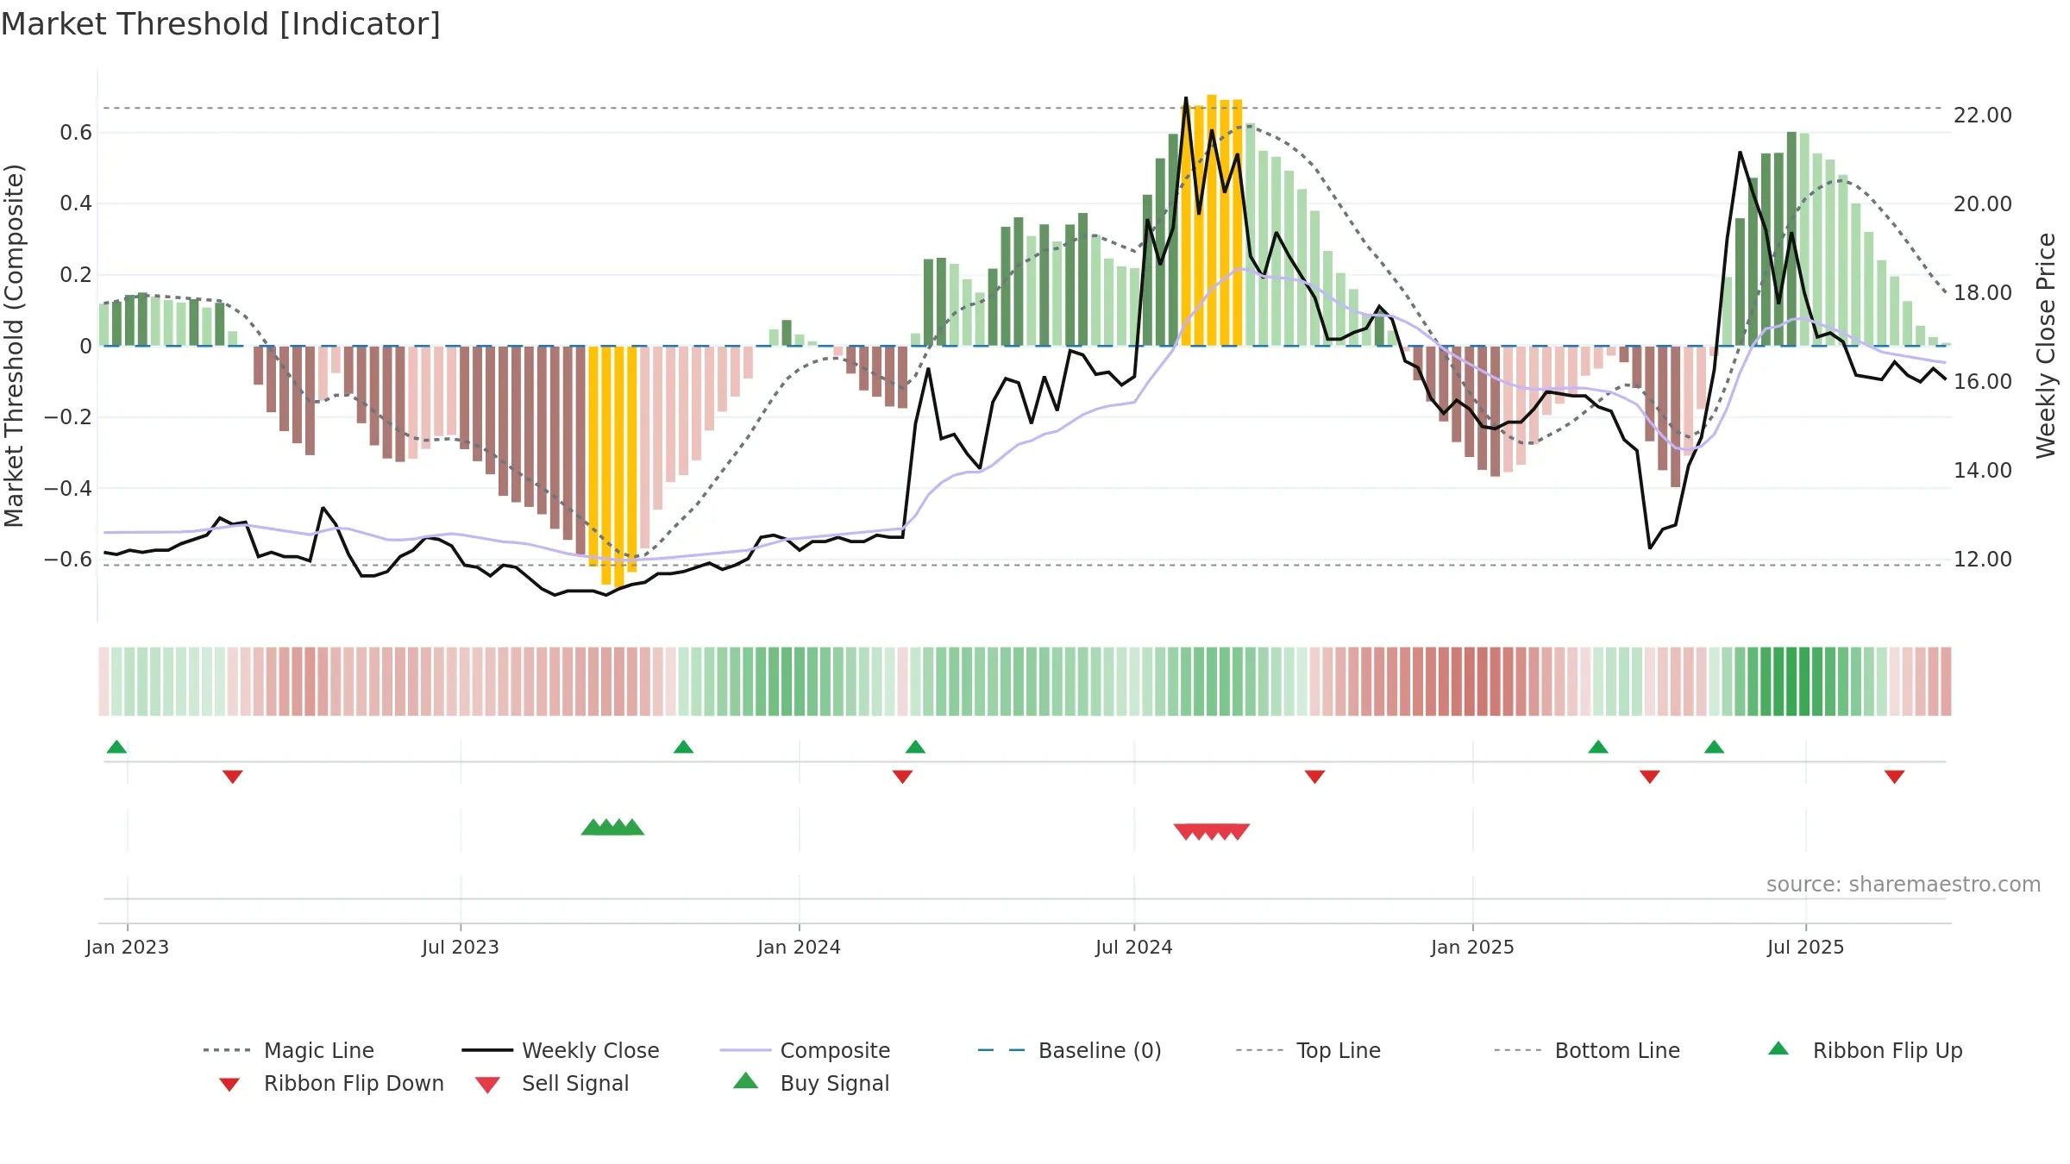Click the Ribbon Flip Up marker around March 2025
Screen dimensions: 2070x1164
tap(1598, 747)
